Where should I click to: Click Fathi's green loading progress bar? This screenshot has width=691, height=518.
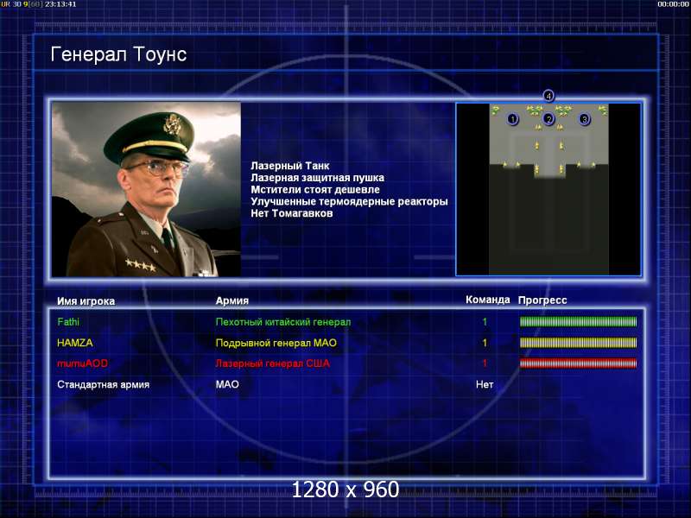(578, 322)
